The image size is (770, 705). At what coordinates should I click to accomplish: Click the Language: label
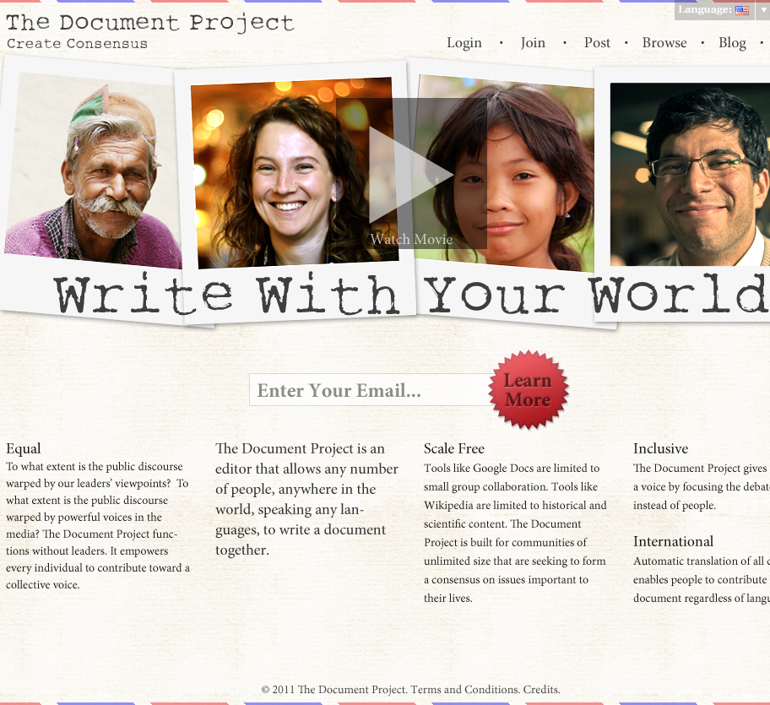705,10
